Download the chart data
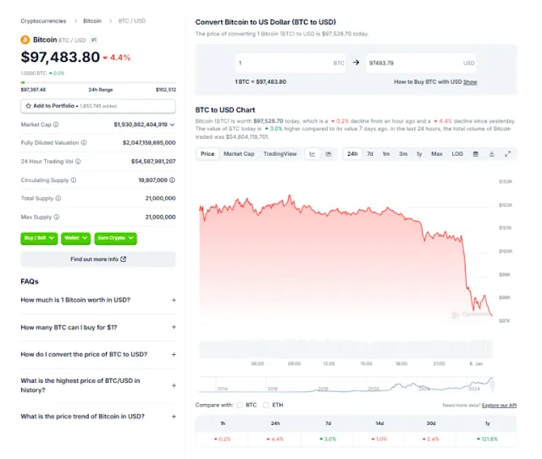 [491, 154]
